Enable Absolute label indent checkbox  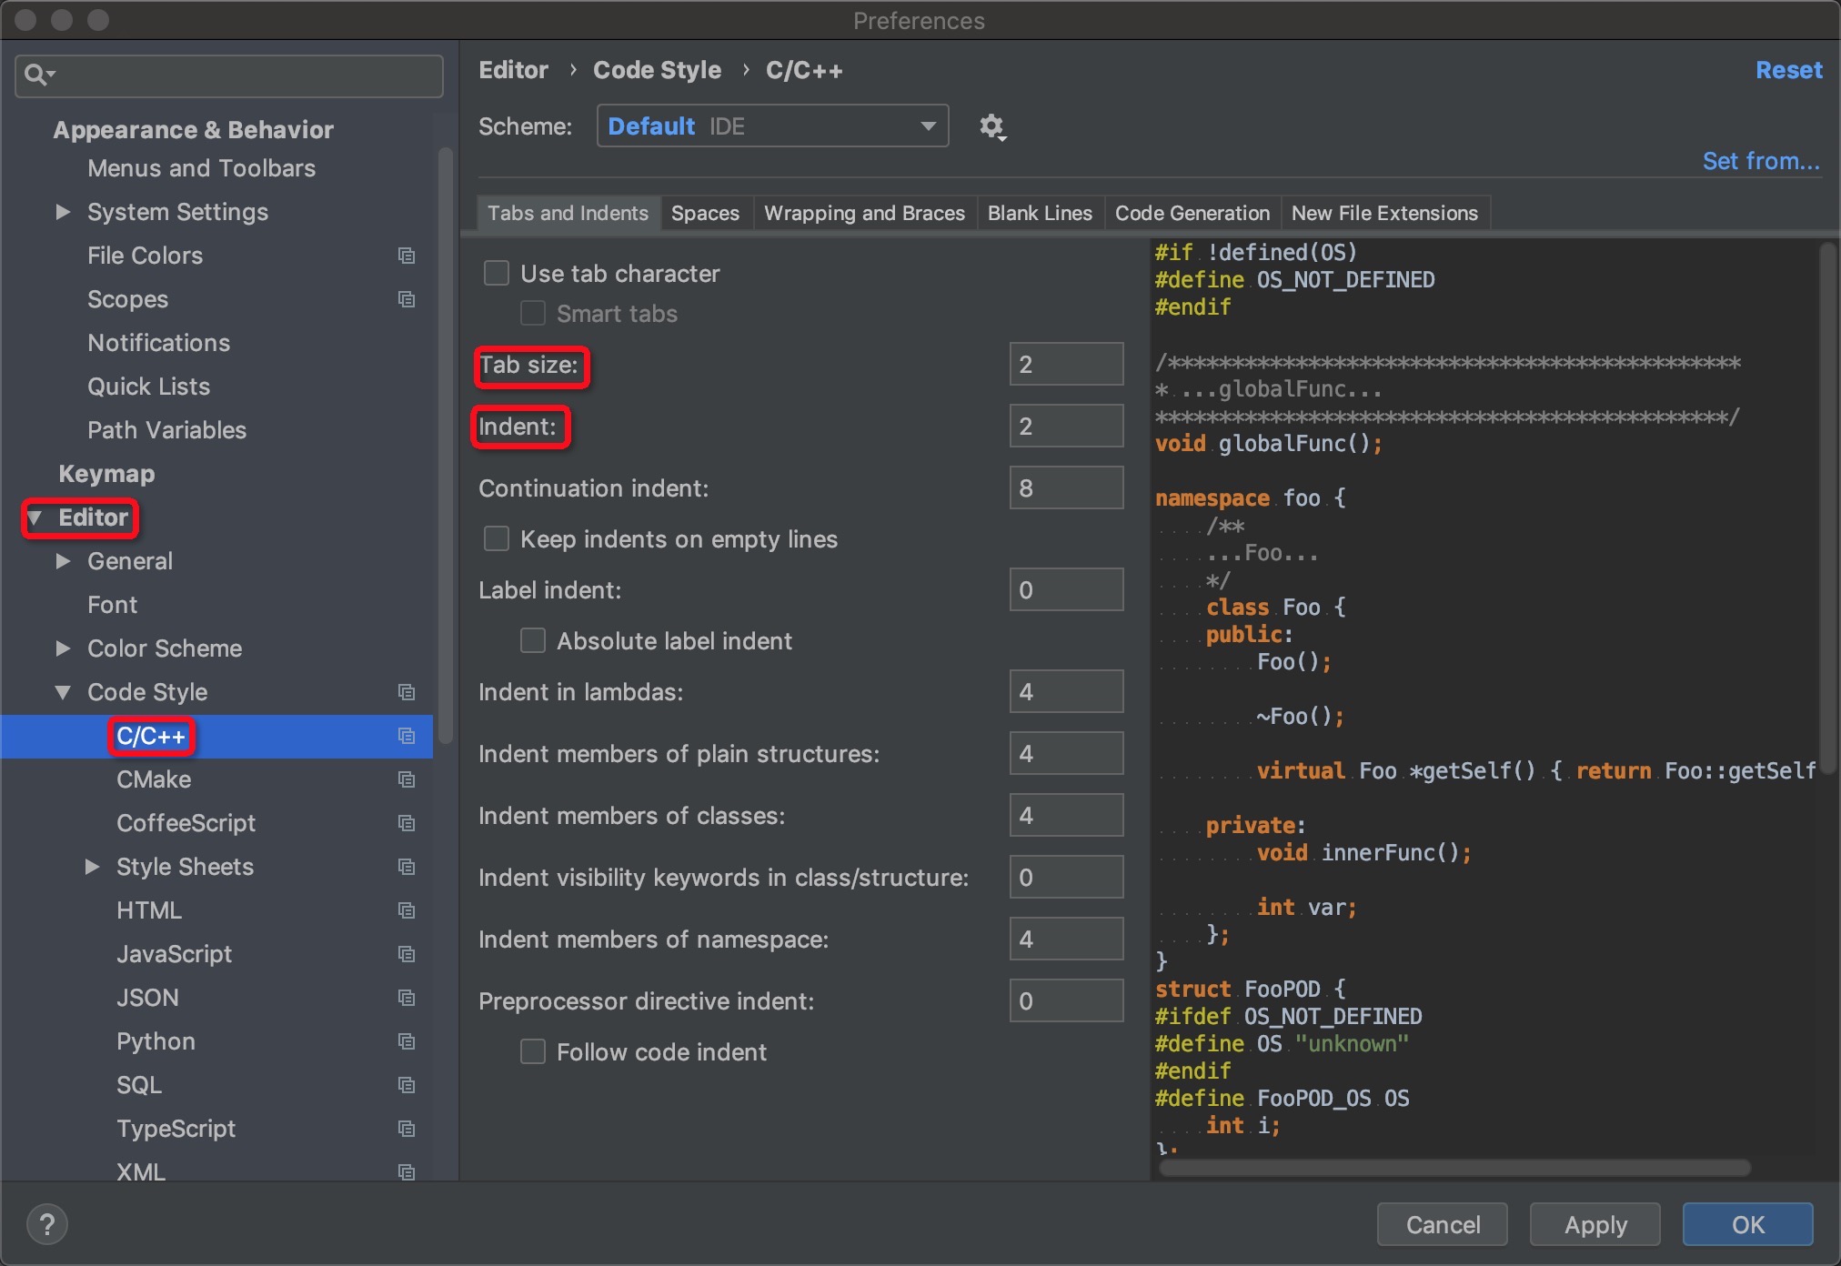pos(533,640)
